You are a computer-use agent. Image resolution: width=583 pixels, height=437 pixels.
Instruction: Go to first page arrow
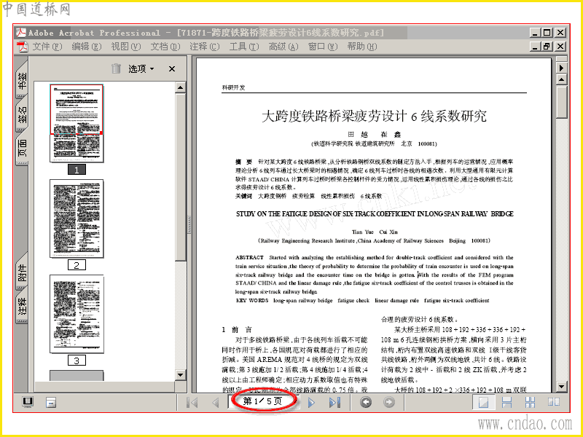click(x=192, y=403)
